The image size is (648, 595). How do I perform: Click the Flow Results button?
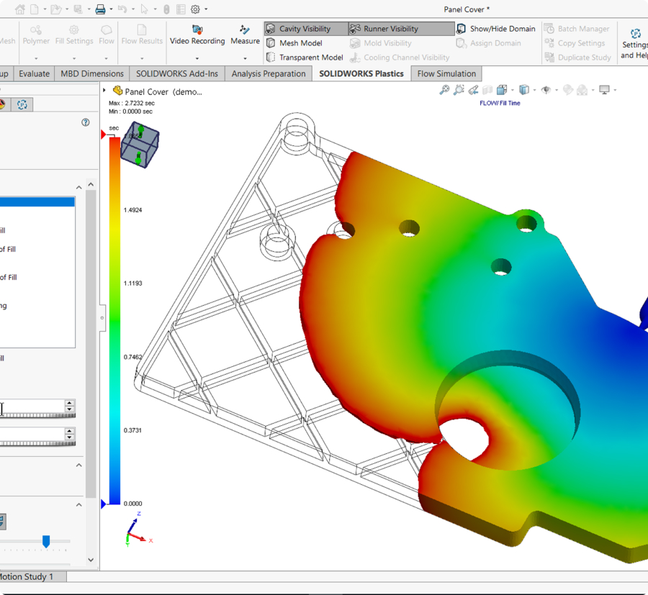point(142,35)
